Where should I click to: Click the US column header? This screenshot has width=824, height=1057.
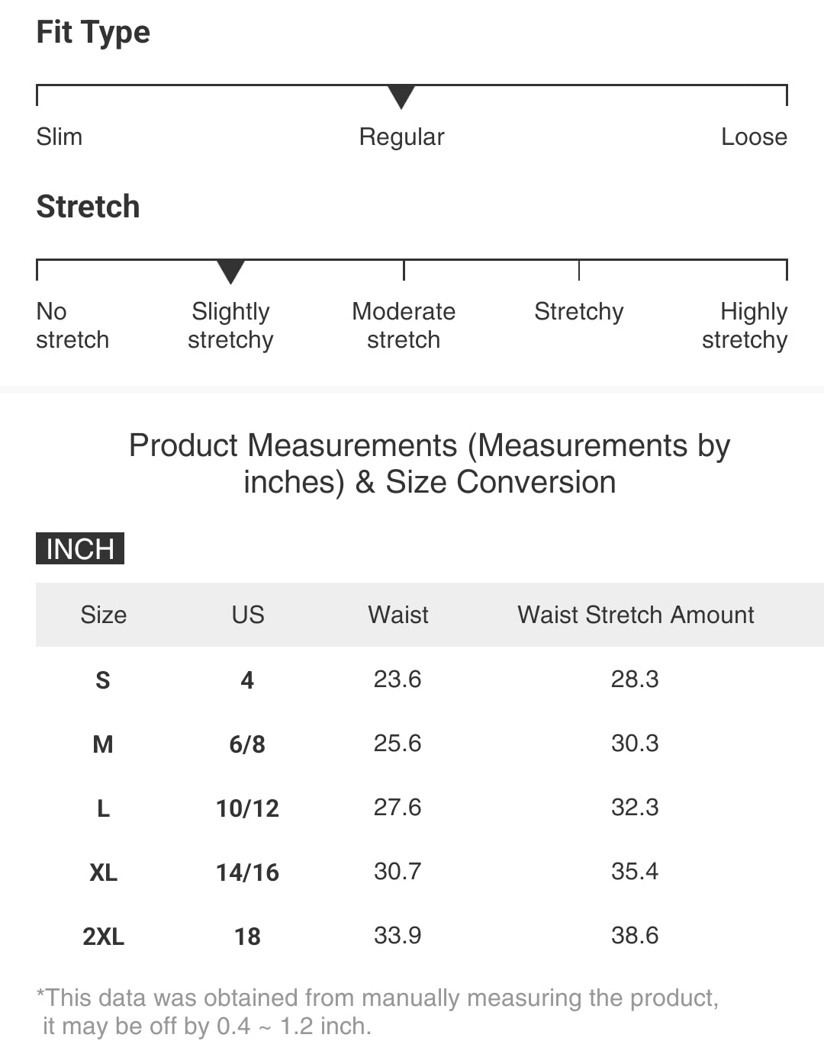point(248,615)
